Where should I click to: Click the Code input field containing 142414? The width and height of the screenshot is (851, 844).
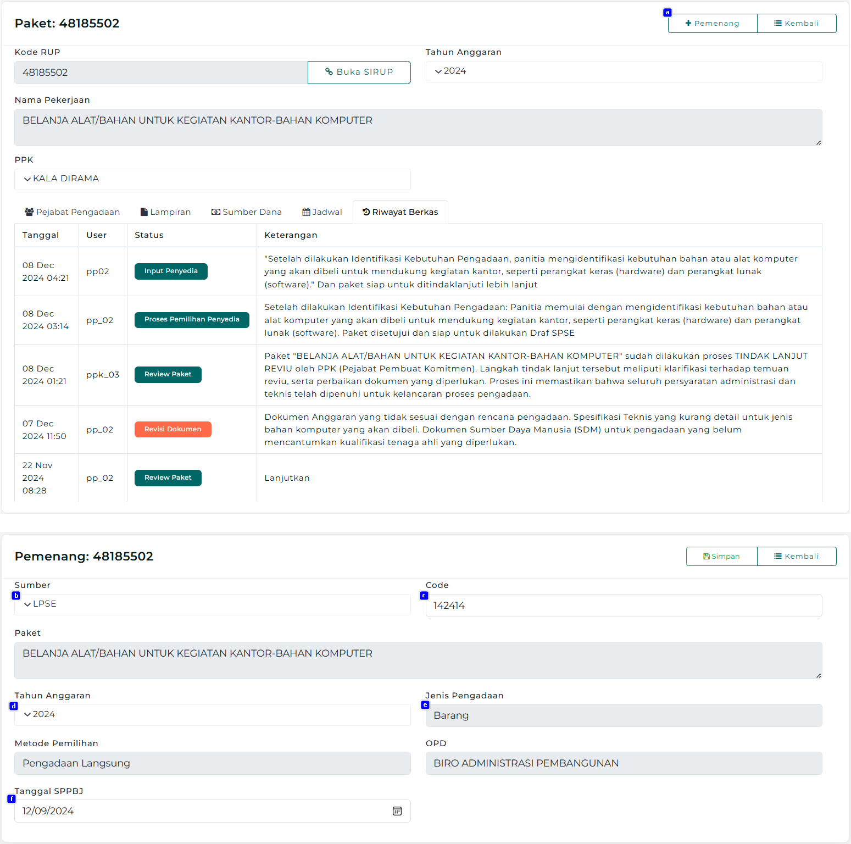coord(624,606)
